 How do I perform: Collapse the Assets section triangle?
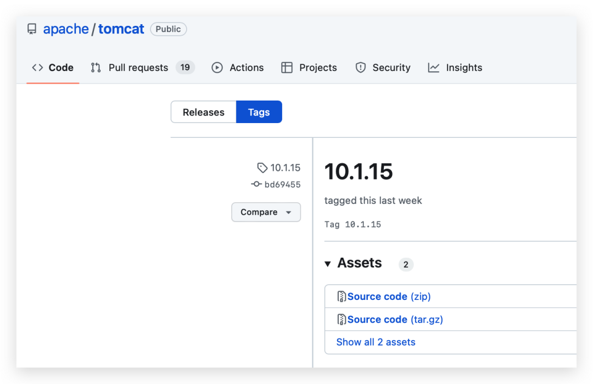327,264
